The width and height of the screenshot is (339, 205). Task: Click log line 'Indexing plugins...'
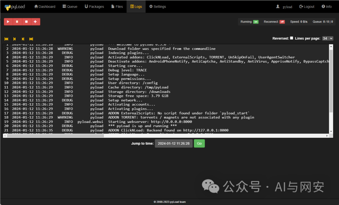[x=128, y=53]
